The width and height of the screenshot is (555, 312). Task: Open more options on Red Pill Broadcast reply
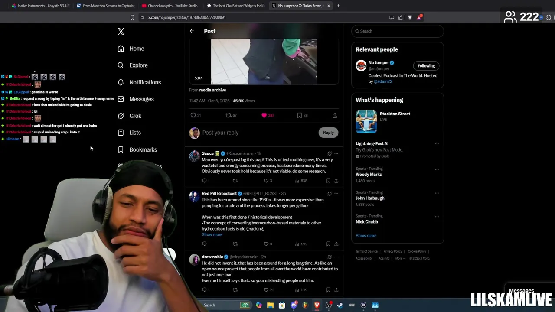pyautogui.click(x=336, y=194)
